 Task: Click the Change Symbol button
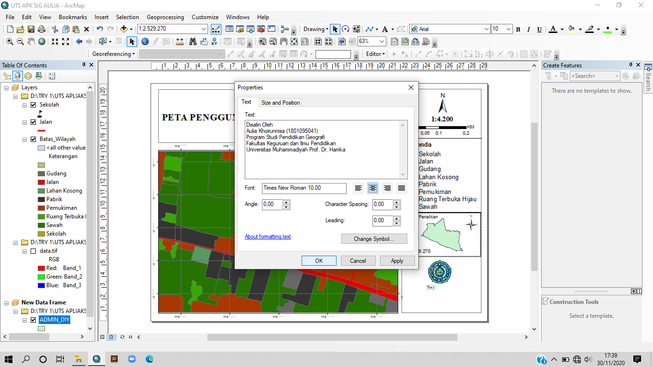click(374, 239)
